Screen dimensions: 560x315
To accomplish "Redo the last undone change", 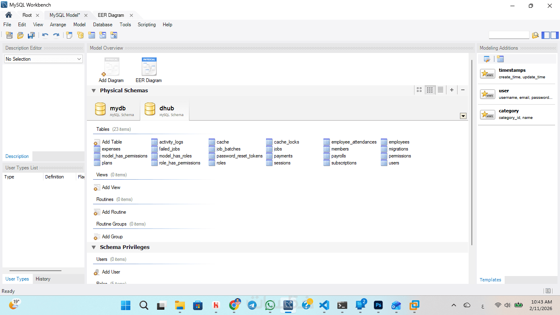I will [56, 35].
